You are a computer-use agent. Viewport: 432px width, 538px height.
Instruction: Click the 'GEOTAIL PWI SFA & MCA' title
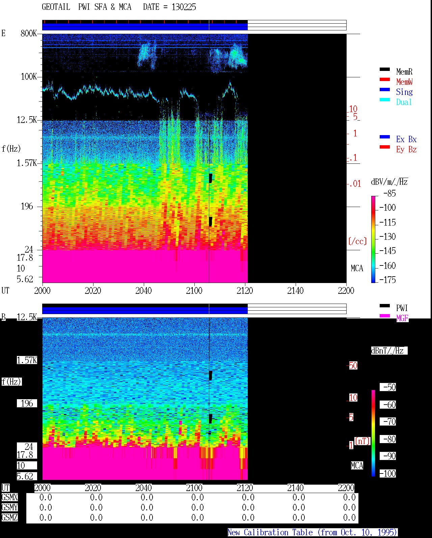pyautogui.click(x=86, y=7)
